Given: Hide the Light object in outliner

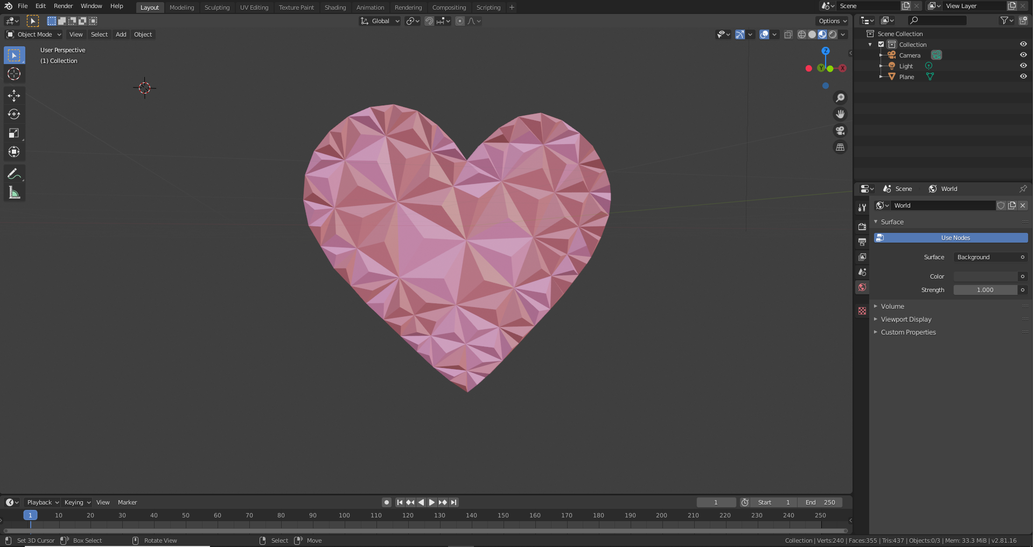Looking at the screenshot, I should point(1023,65).
